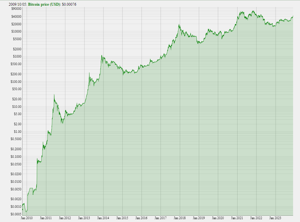Click the $200.00 y-axis label

tap(16, 74)
